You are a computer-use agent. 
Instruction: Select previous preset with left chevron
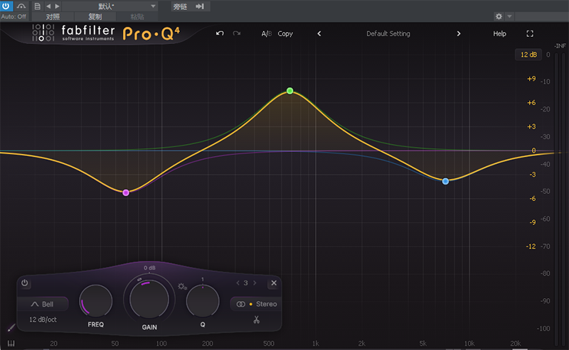(x=319, y=33)
